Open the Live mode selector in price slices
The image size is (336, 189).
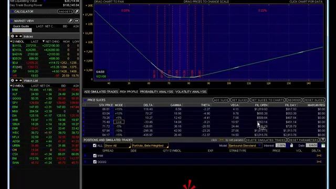coord(119,122)
